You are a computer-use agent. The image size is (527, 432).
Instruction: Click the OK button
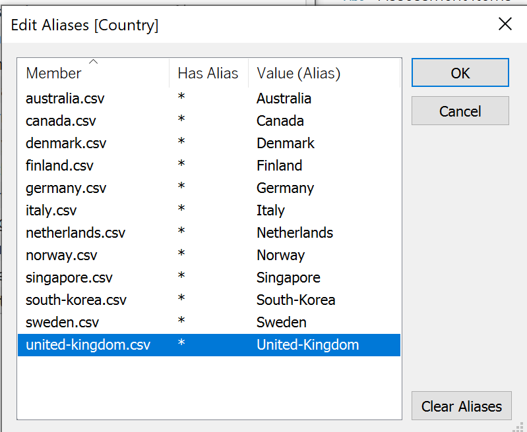coord(460,73)
